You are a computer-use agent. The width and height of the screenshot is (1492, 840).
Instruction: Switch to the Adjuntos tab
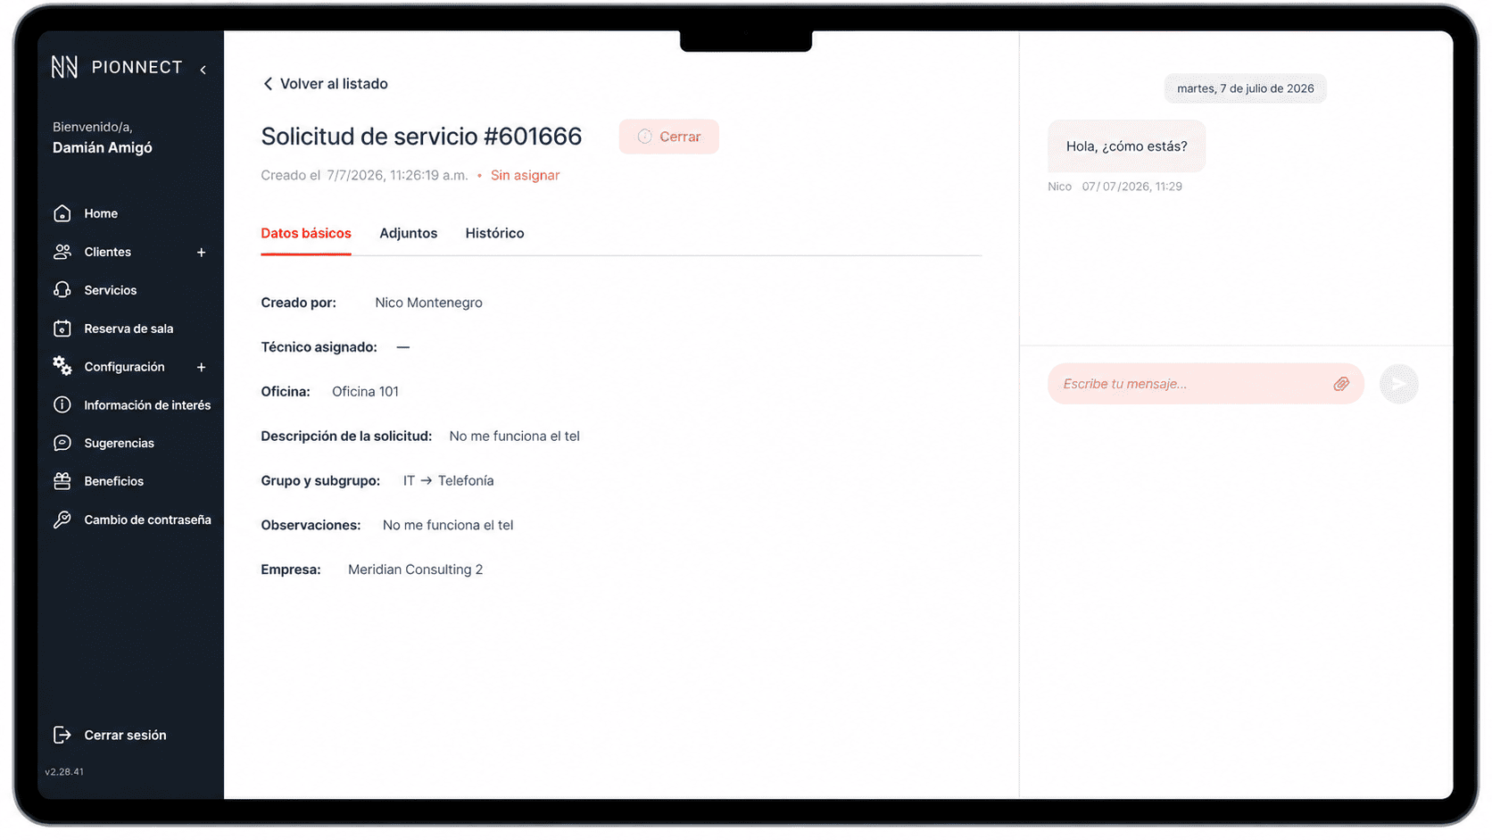point(408,233)
